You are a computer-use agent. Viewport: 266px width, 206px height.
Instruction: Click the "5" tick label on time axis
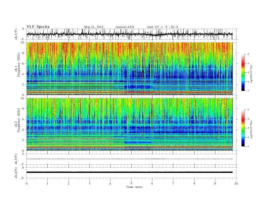point(131,183)
